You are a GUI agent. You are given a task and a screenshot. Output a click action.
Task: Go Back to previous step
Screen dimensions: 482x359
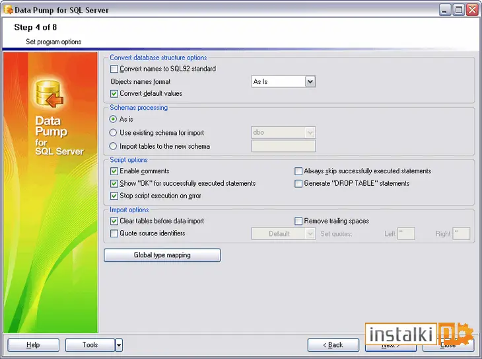point(333,345)
